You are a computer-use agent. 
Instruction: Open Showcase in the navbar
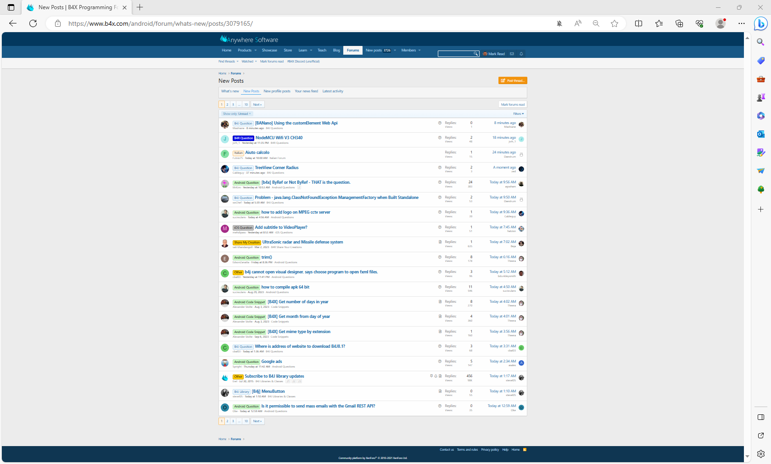(269, 51)
